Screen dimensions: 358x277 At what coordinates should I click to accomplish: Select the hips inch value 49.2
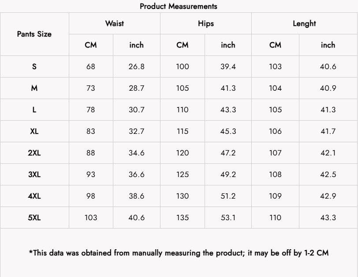click(228, 174)
